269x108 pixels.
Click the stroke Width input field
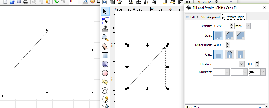[221, 26]
